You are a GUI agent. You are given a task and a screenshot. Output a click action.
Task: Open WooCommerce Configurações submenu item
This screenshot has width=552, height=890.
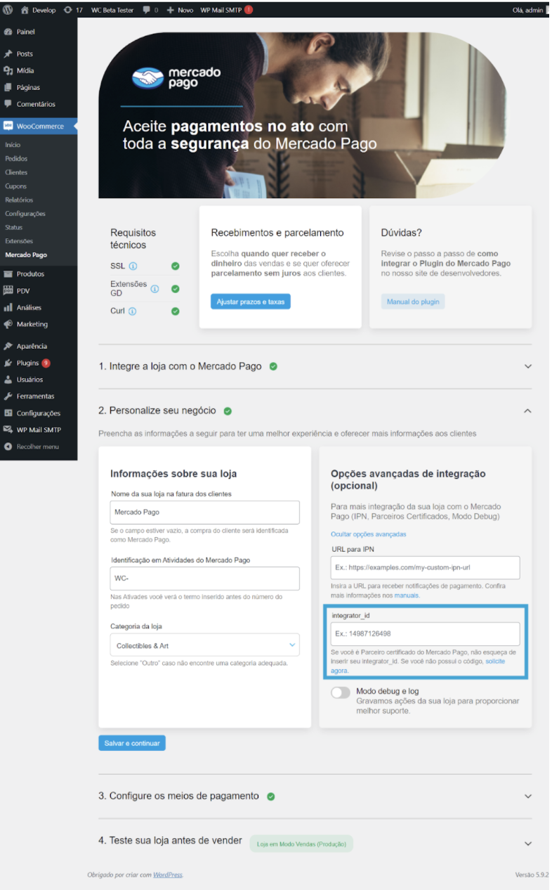[x=25, y=214]
